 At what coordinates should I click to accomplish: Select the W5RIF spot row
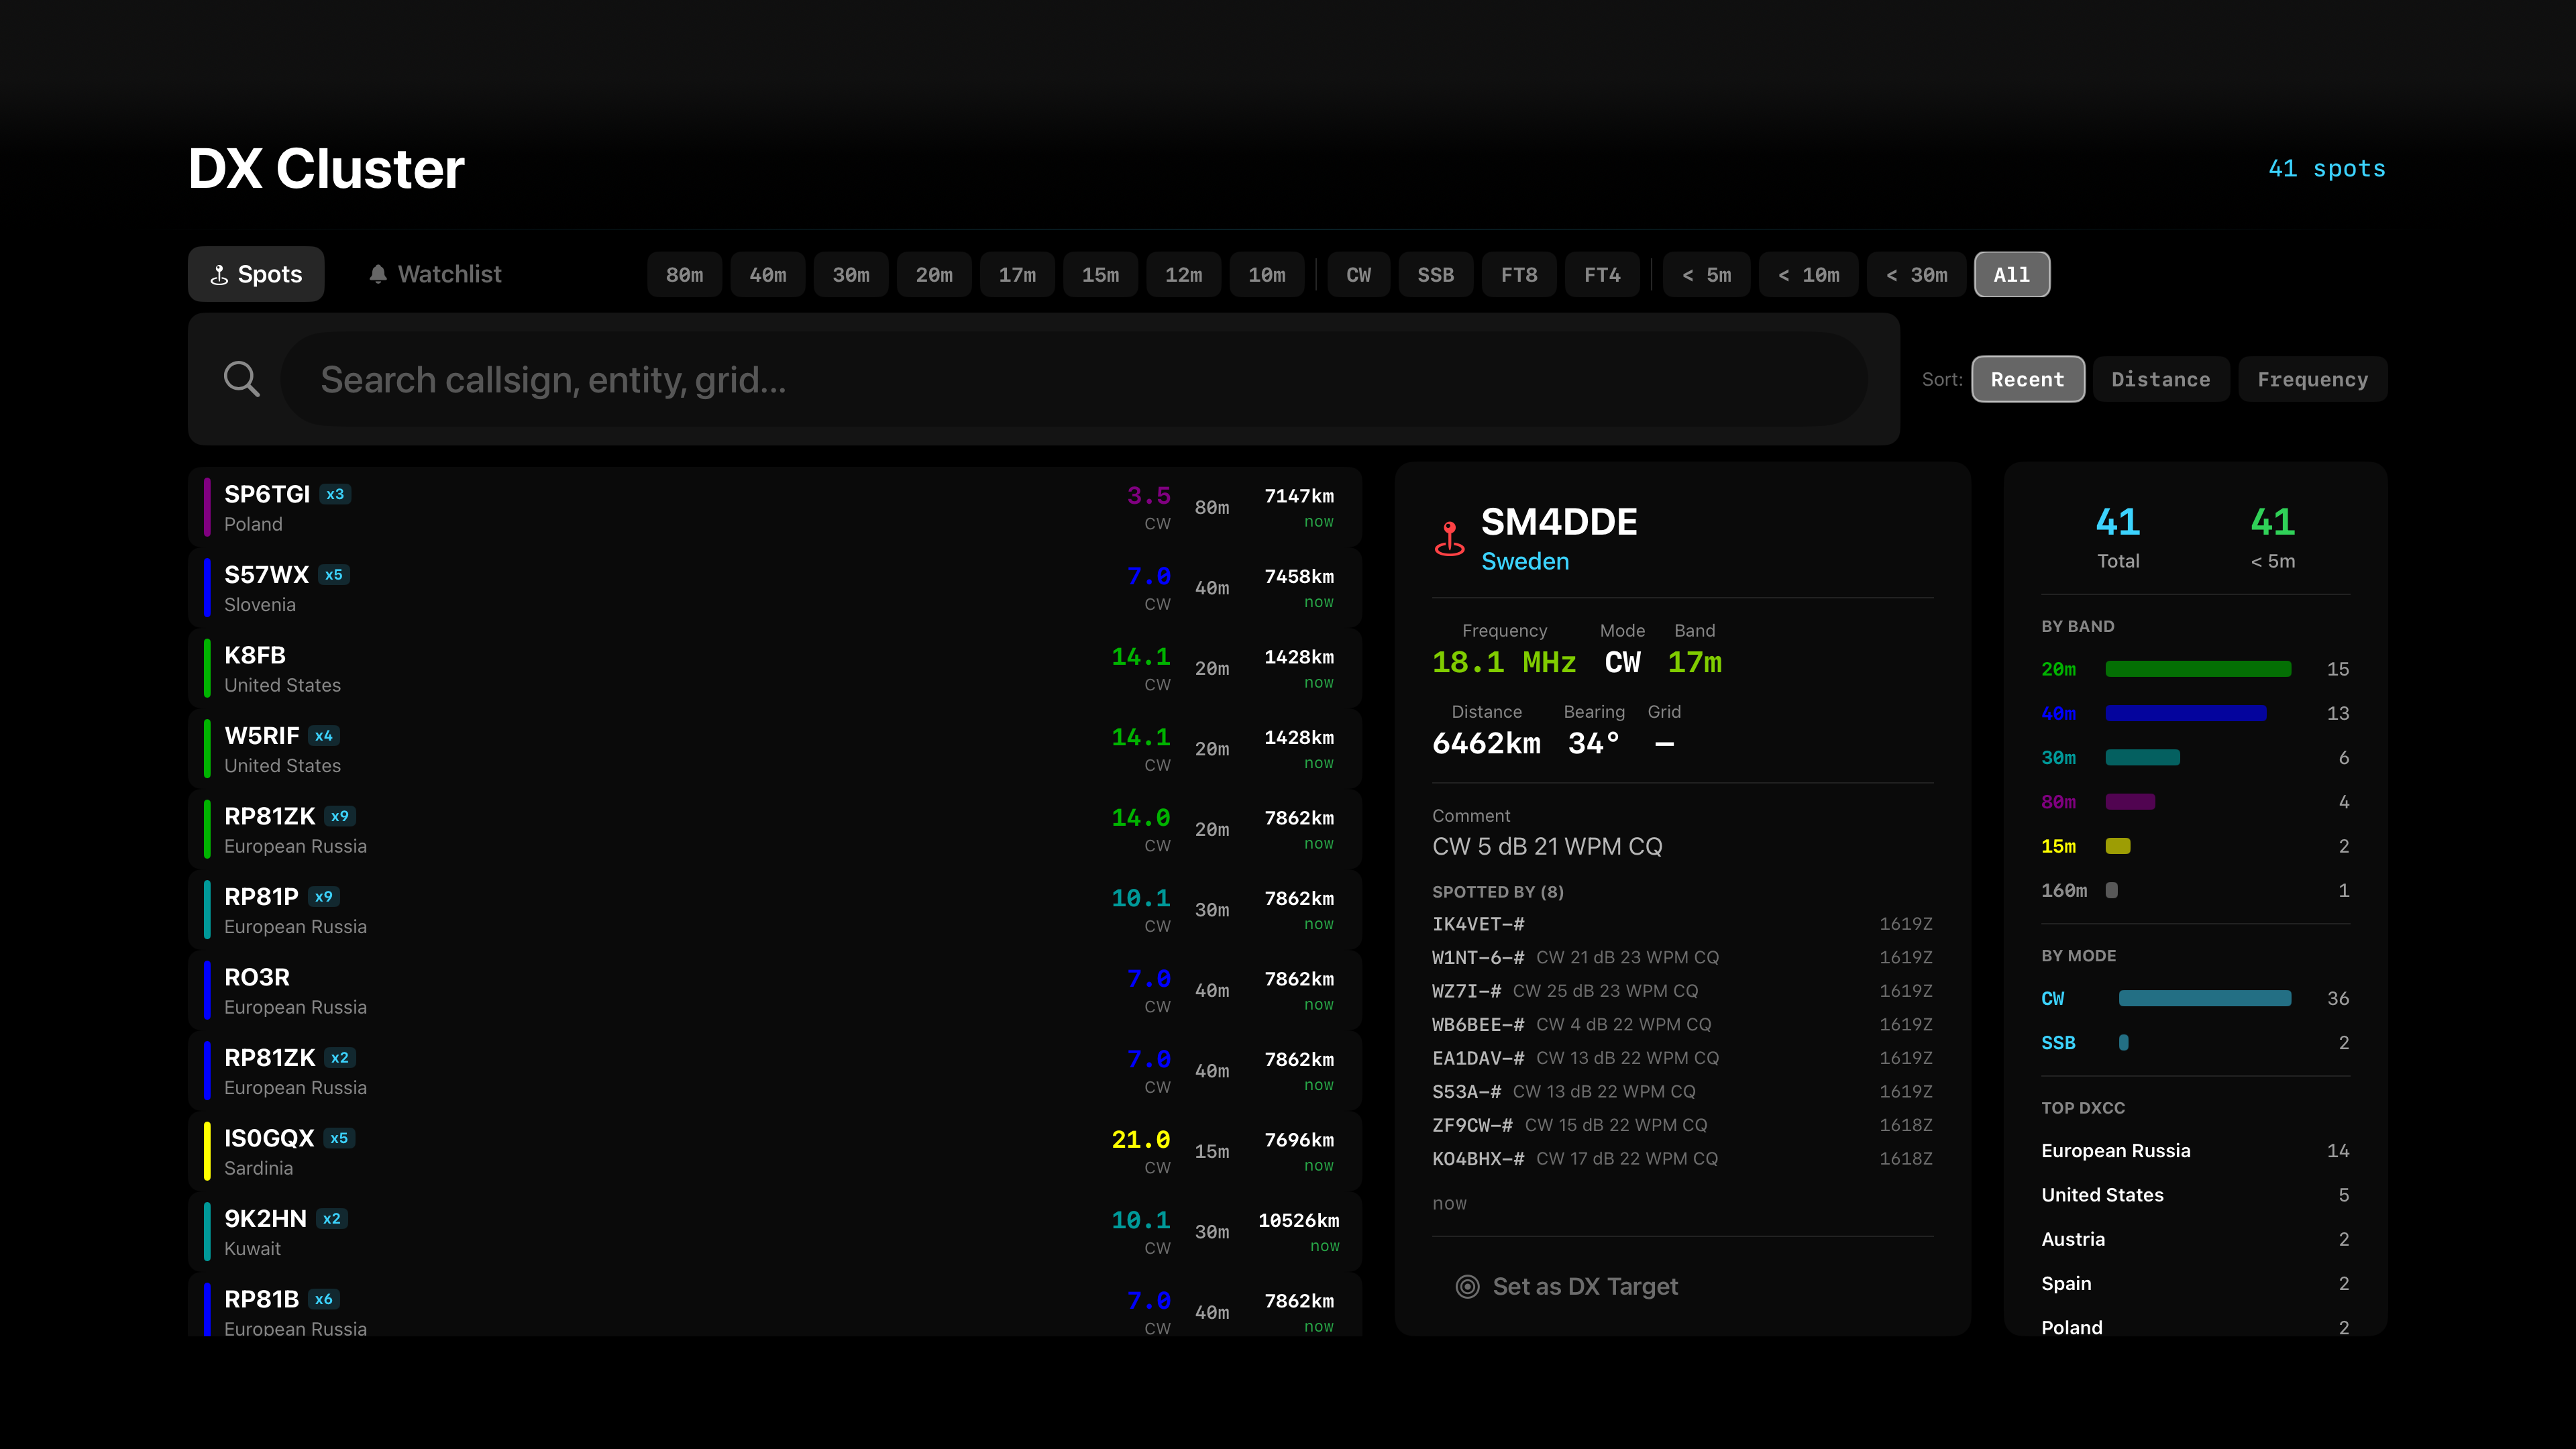(775, 749)
